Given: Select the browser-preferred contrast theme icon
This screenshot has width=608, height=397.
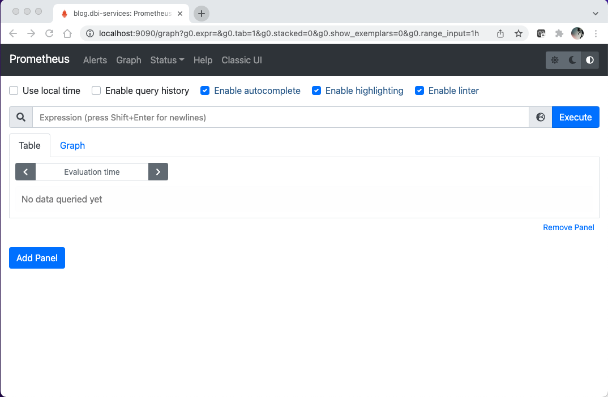Looking at the screenshot, I should (590, 60).
